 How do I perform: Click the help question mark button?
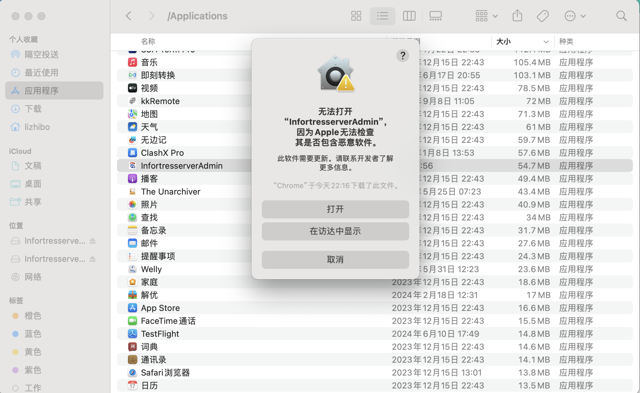402,56
